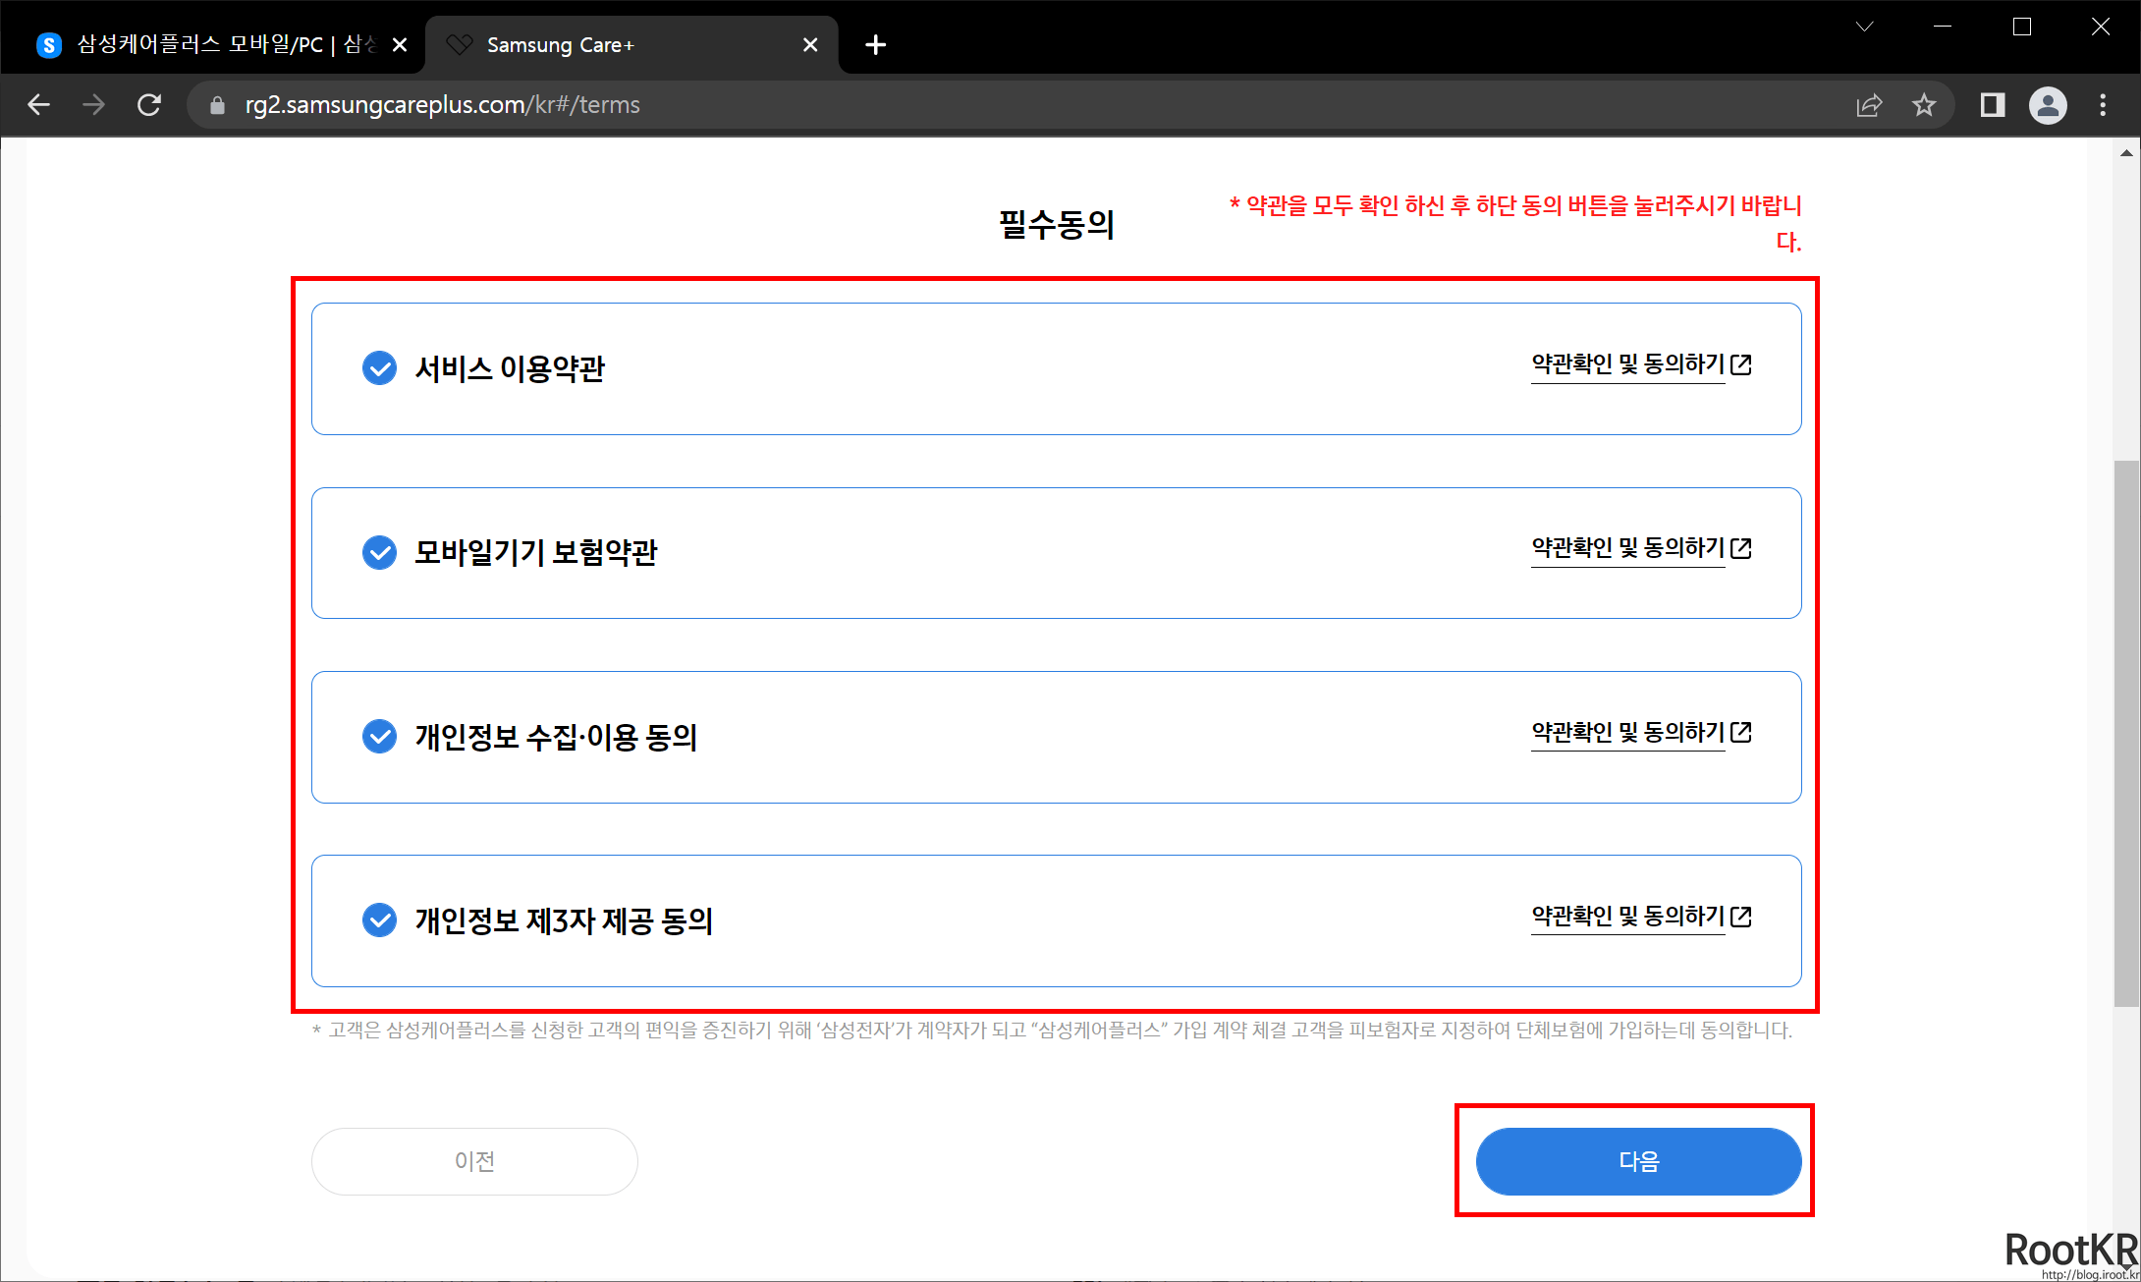Click the external-link icon in 제3자 제공 동의 row
The image size is (2141, 1282).
click(1741, 917)
